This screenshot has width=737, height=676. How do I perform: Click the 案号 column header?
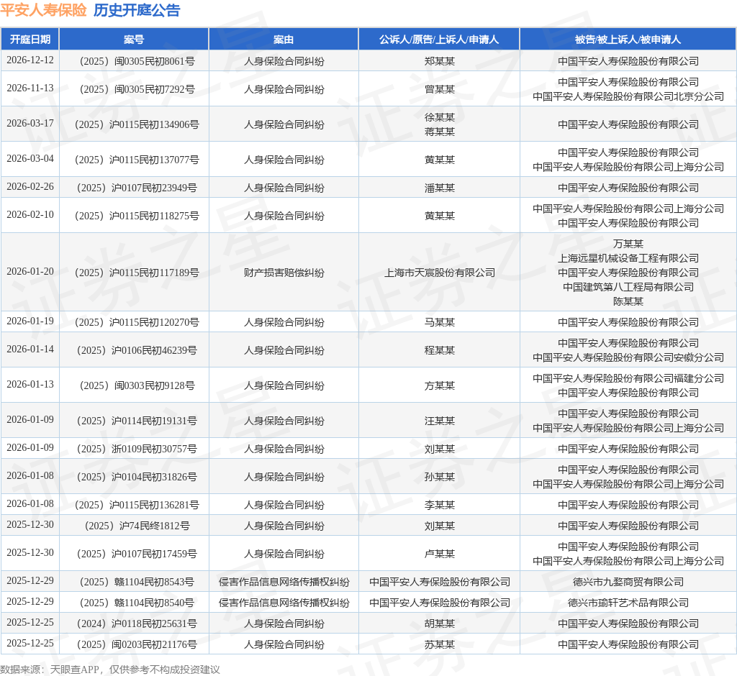pos(134,40)
